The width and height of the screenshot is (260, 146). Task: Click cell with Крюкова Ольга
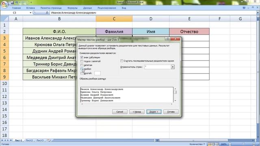pyautogui.click(x=50, y=45)
